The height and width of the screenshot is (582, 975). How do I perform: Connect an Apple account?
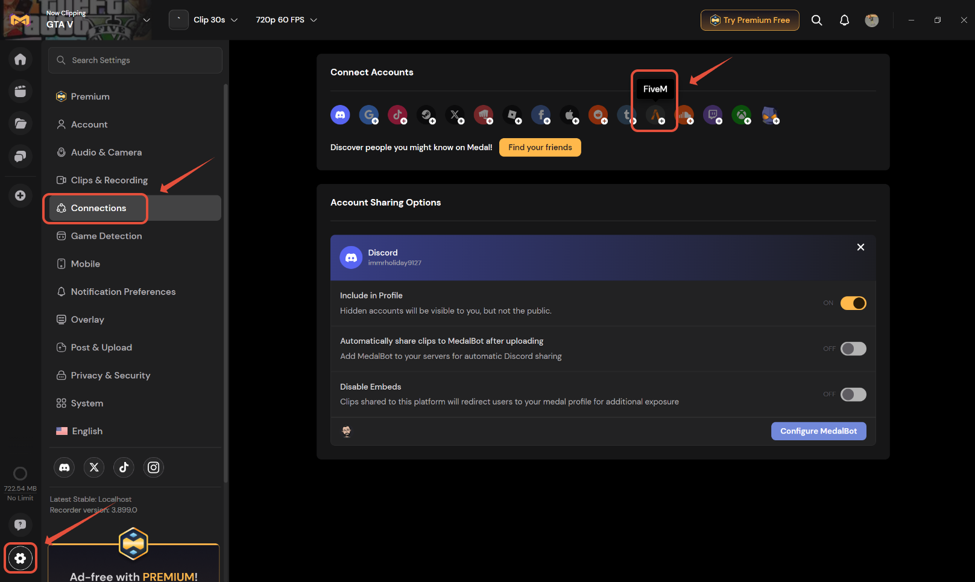point(569,115)
